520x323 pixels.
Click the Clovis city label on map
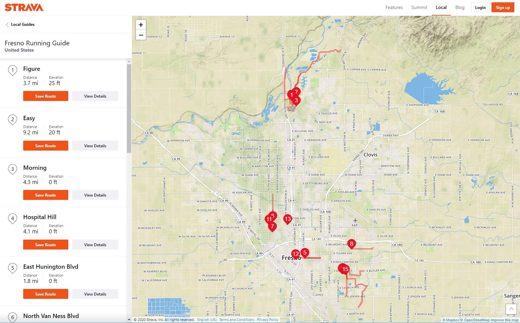coord(371,155)
